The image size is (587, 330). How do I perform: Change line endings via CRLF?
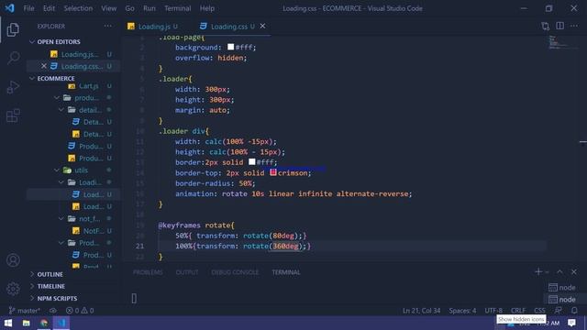click(x=518, y=311)
